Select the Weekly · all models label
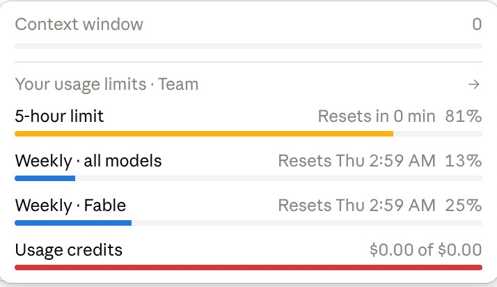The height and width of the screenshot is (287, 497). [x=88, y=161]
